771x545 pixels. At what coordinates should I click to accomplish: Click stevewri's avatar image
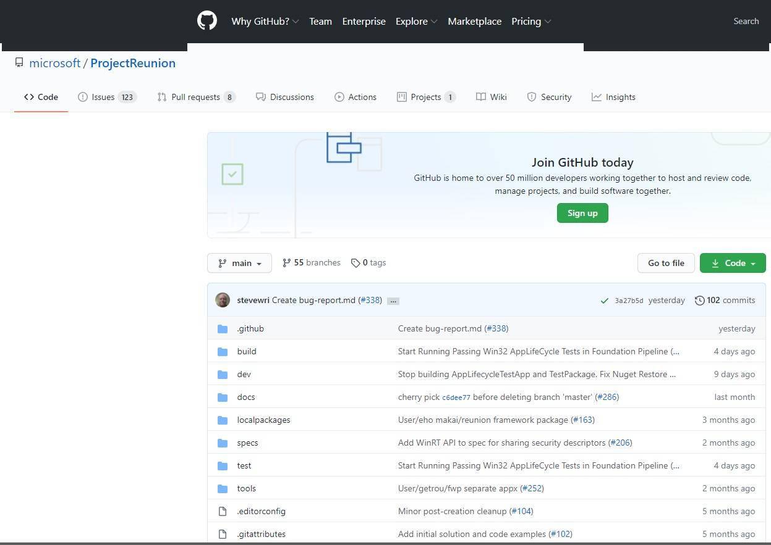pos(223,300)
